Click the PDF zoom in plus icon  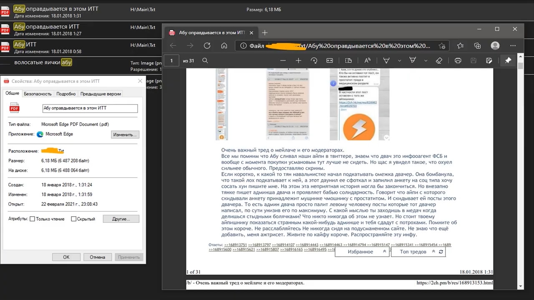298,60
